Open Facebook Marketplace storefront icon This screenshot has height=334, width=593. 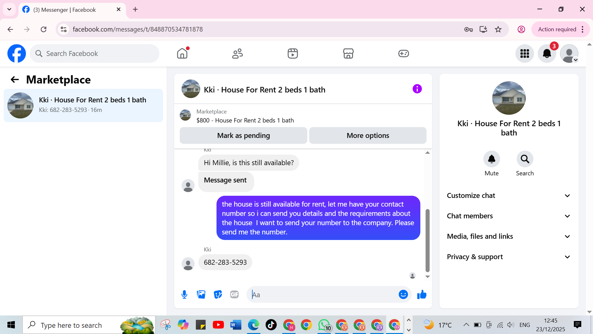click(x=348, y=54)
